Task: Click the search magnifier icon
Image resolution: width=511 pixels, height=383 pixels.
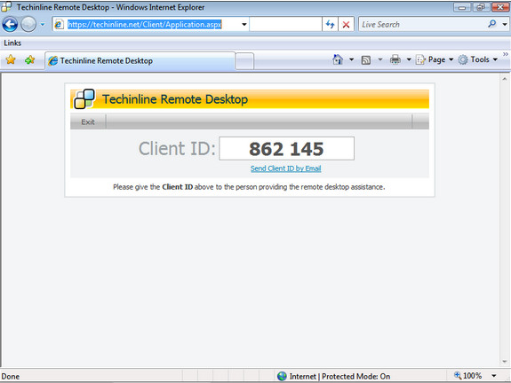Action: pos(492,24)
